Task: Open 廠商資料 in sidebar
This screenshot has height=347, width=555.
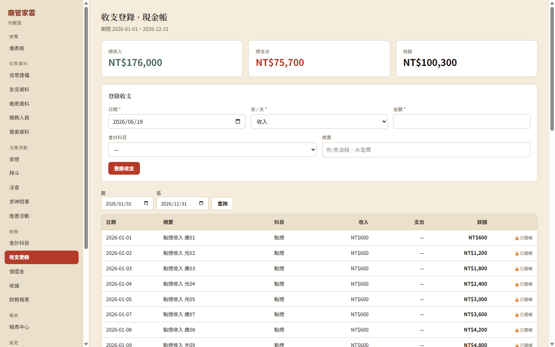Action: [x=42, y=104]
